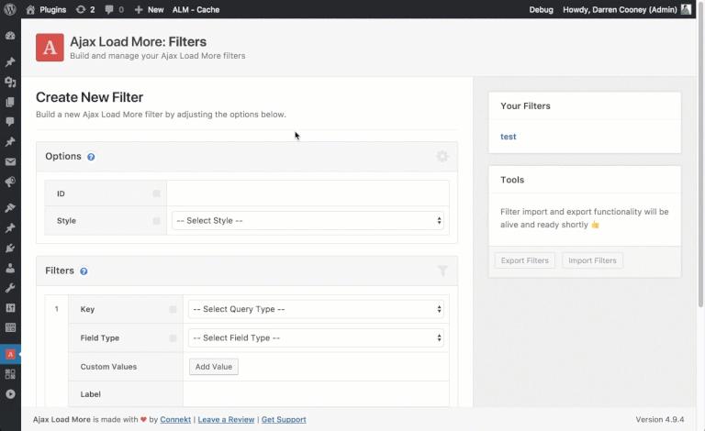The width and height of the screenshot is (705, 431).
Task: Click the Export Filters button
Action: (525, 260)
